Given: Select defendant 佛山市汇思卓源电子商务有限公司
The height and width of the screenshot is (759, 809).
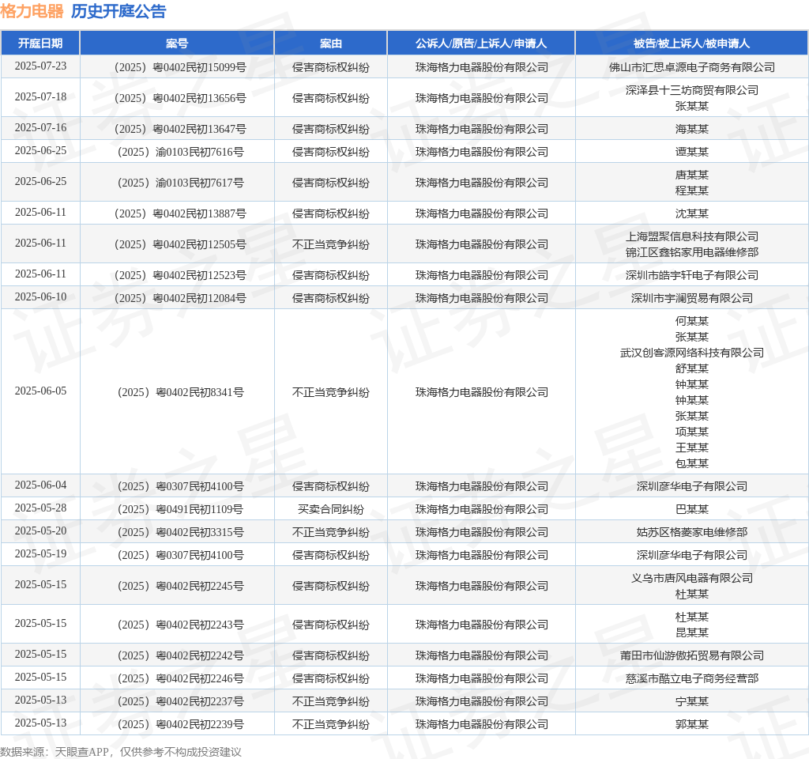Looking at the screenshot, I should coord(692,67).
